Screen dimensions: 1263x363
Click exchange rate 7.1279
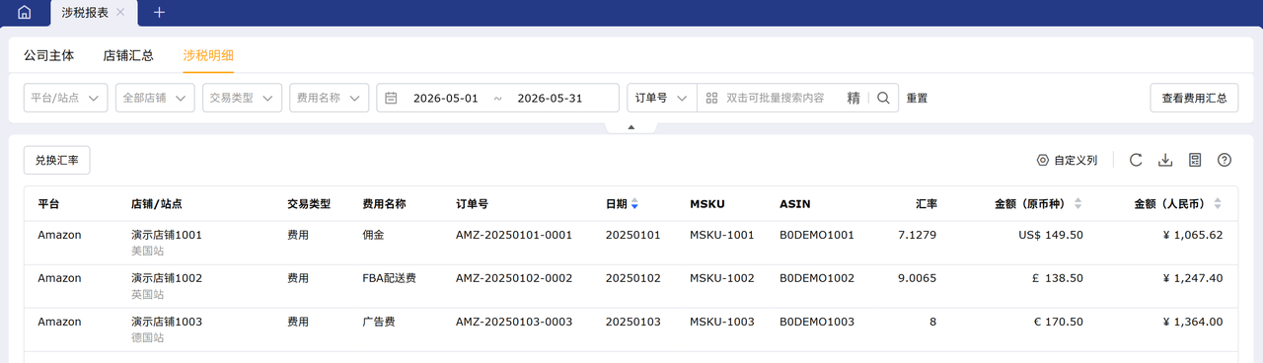click(x=918, y=235)
